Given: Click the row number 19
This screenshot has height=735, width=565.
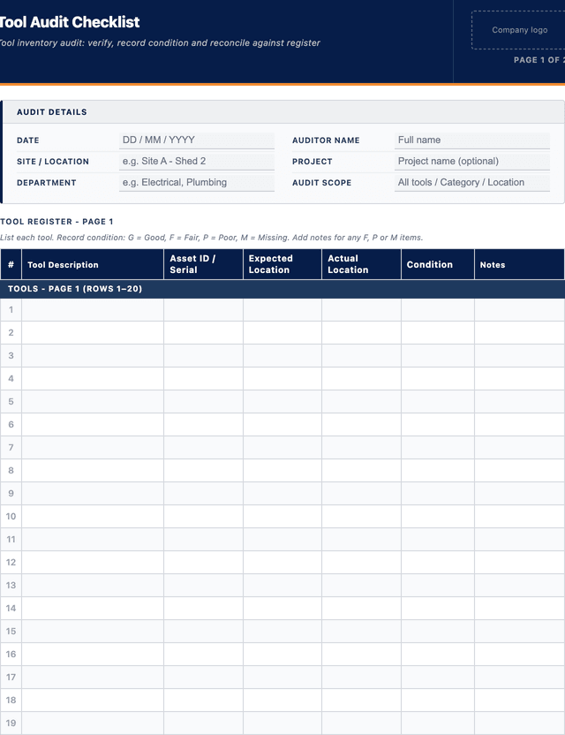Looking at the screenshot, I should coord(11,724).
